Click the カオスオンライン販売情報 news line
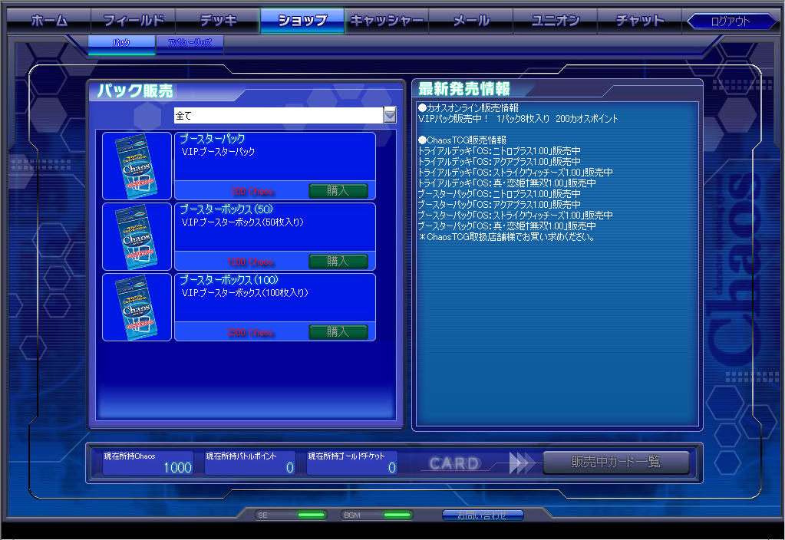 (x=468, y=107)
